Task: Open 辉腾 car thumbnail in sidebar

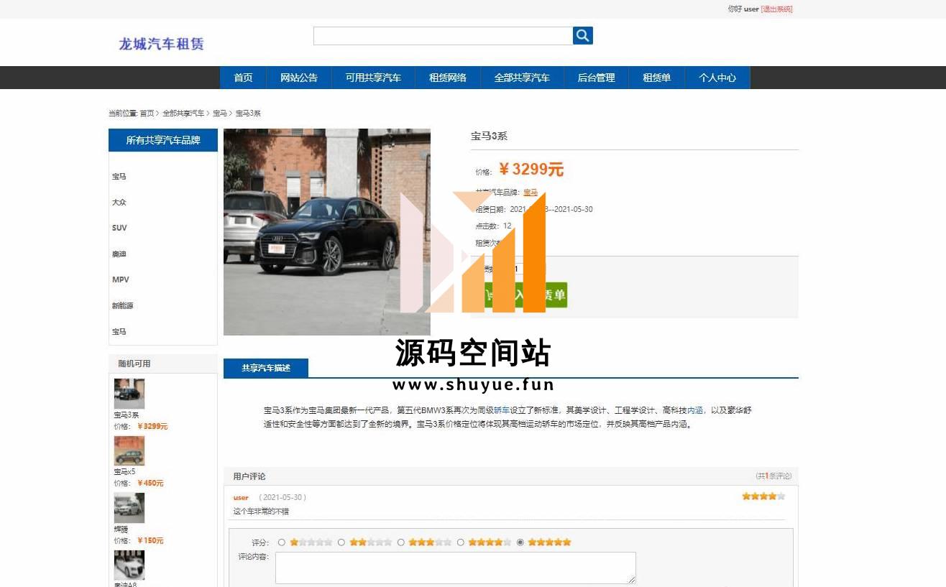Action: (129, 508)
